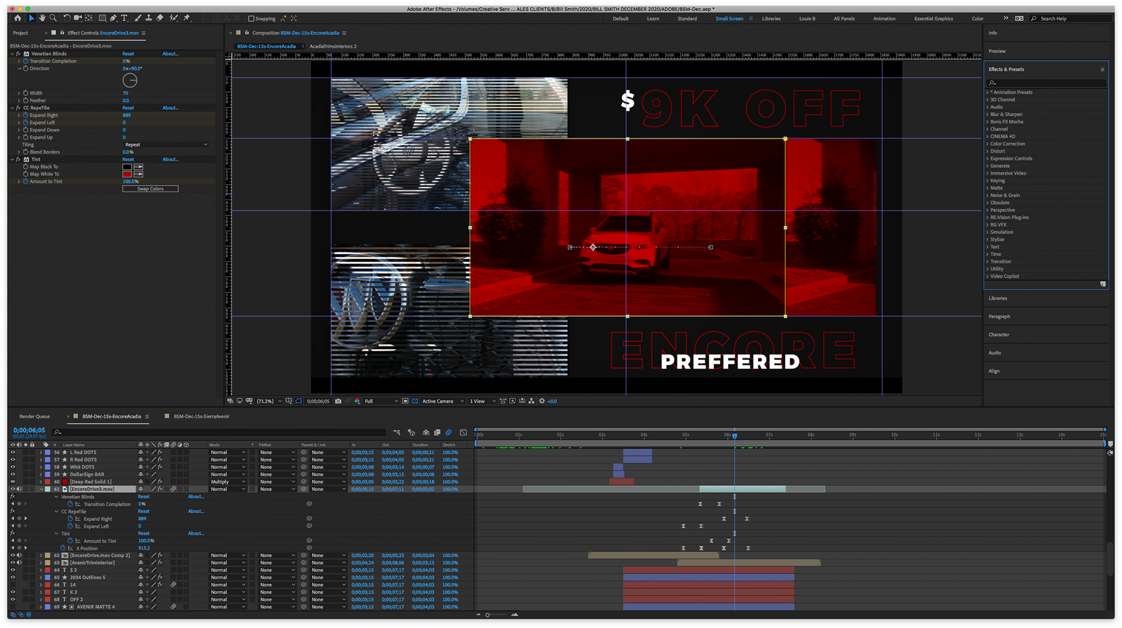Open Multiply blend mode dropdown for layer 60
1122x628 pixels.
click(228, 482)
